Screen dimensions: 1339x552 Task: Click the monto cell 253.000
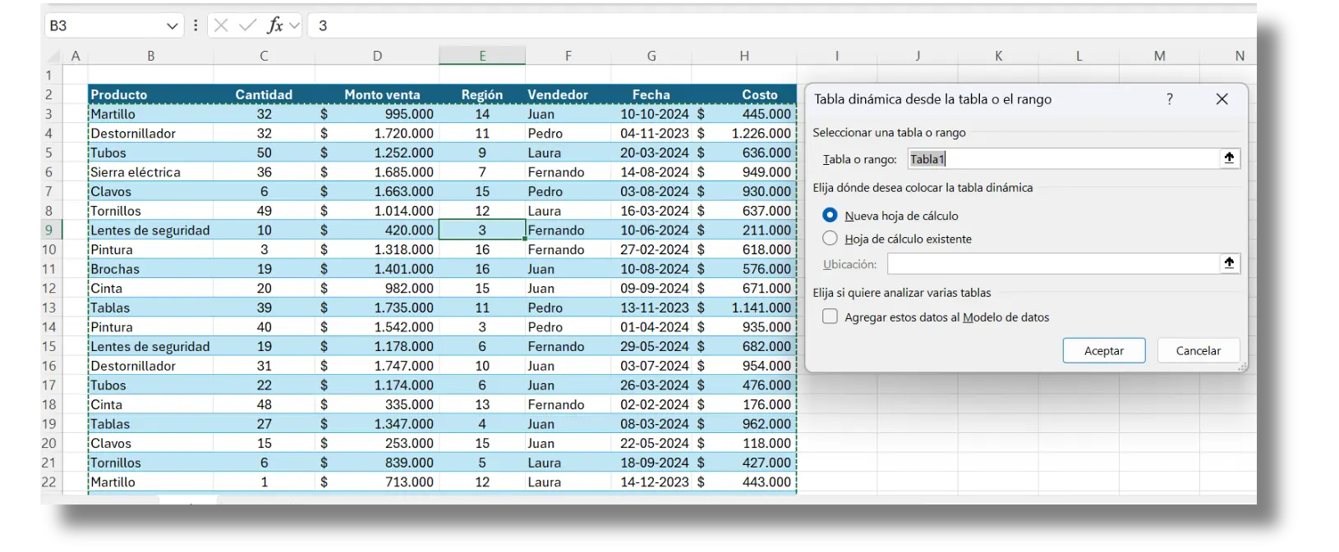click(377, 443)
